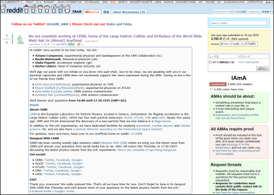Open SPORTS in the top bar
This screenshot has width=274, height=195.
[123, 2]
